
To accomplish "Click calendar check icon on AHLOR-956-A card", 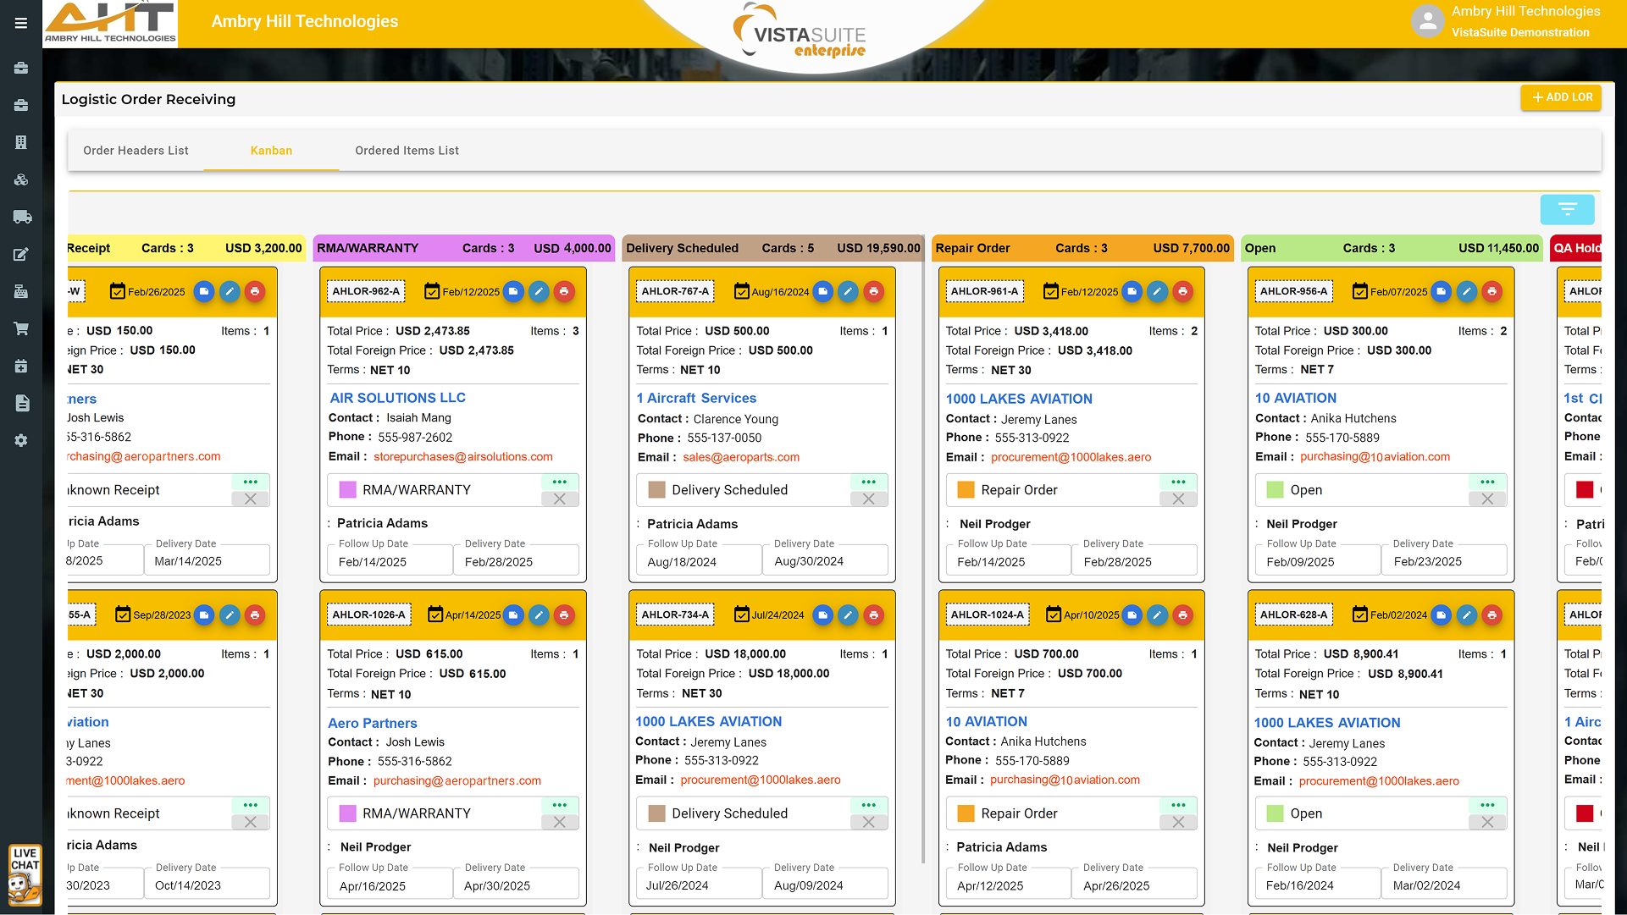I will point(1359,291).
